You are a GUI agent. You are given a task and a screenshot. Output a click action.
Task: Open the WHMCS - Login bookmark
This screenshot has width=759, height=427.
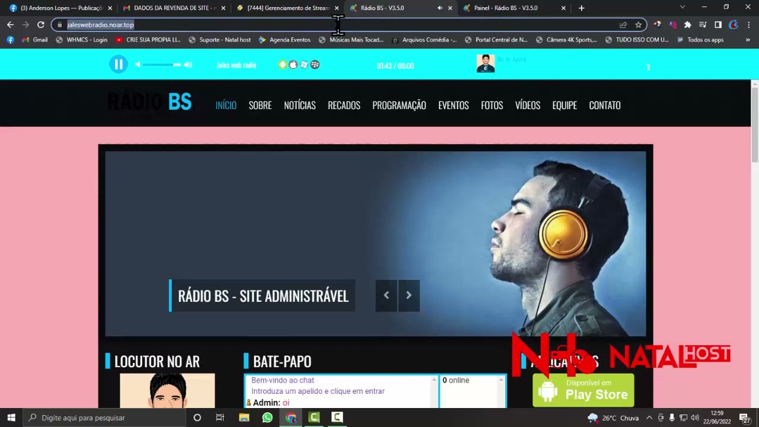81,40
